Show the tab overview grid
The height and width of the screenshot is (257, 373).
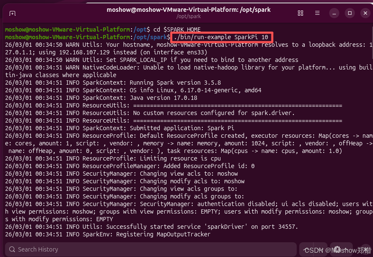point(301,13)
